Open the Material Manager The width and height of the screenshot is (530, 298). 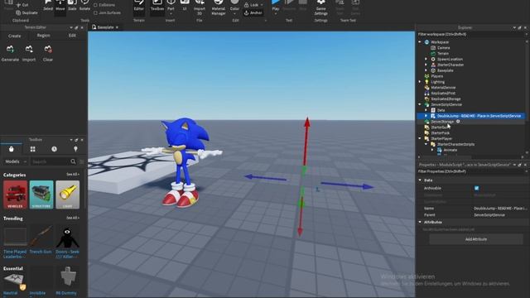[219, 7]
